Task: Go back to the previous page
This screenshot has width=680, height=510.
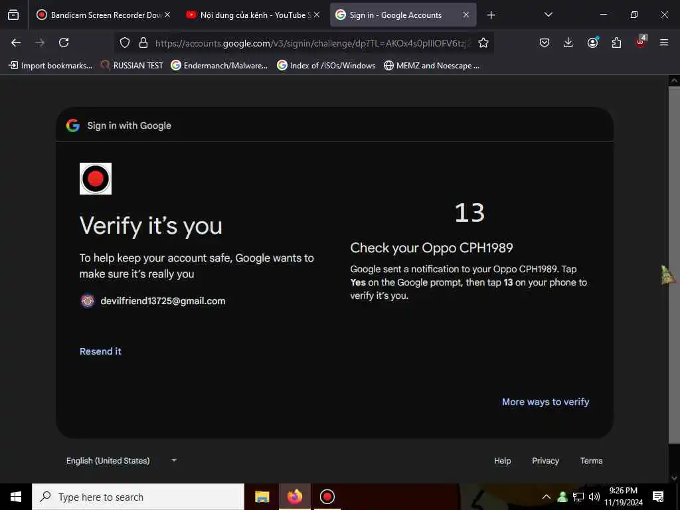Action: click(x=16, y=42)
